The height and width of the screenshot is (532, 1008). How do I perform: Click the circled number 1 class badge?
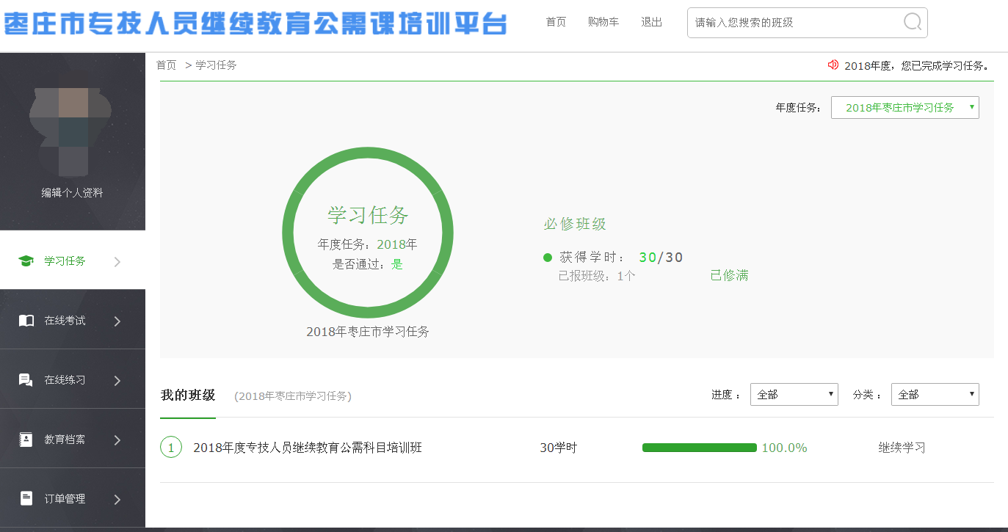[x=171, y=448]
